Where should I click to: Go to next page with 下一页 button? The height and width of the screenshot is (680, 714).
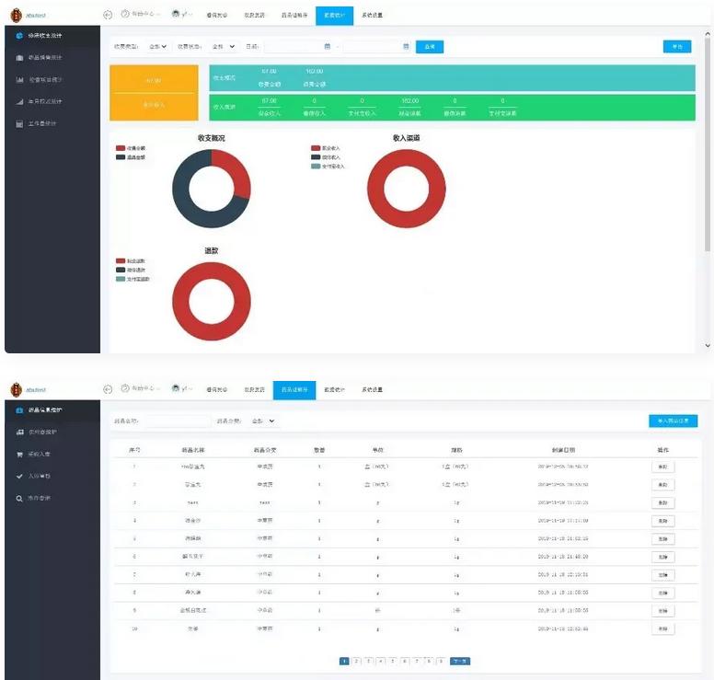[x=460, y=661]
